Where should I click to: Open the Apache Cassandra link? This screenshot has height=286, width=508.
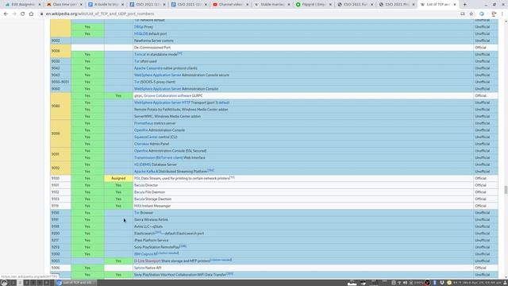point(148,68)
